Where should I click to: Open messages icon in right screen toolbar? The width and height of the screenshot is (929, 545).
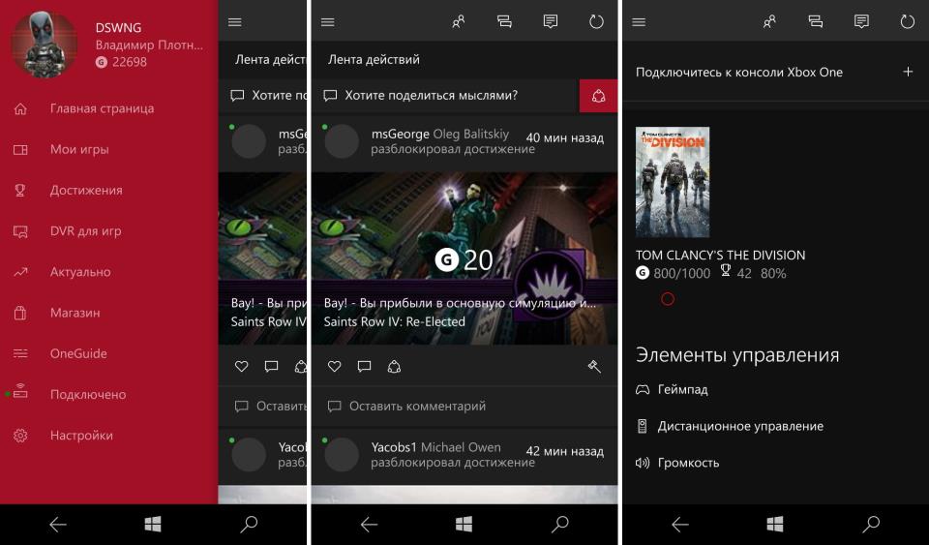[x=861, y=22]
